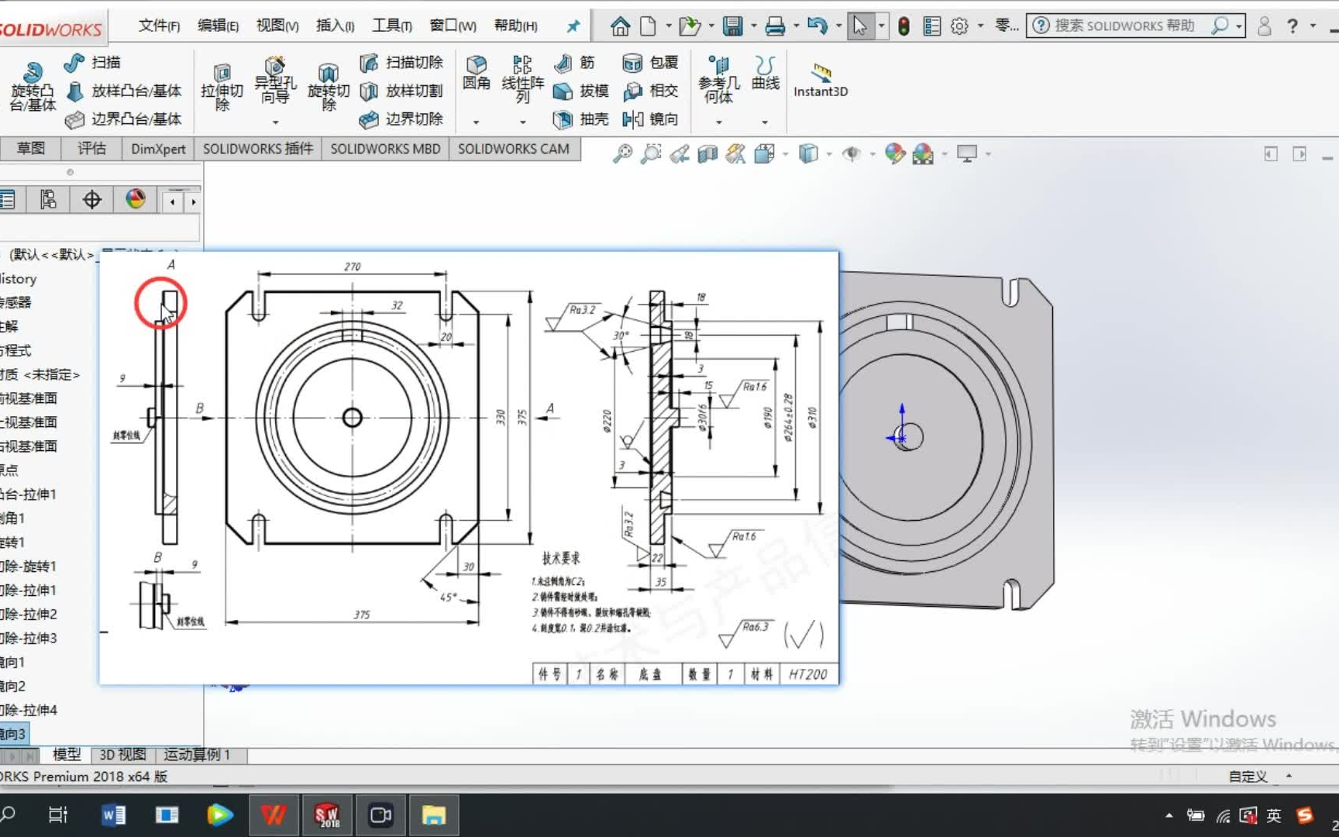The height and width of the screenshot is (837, 1339).
Task: Expand Curves dropdown arrow
Action: coord(765,122)
